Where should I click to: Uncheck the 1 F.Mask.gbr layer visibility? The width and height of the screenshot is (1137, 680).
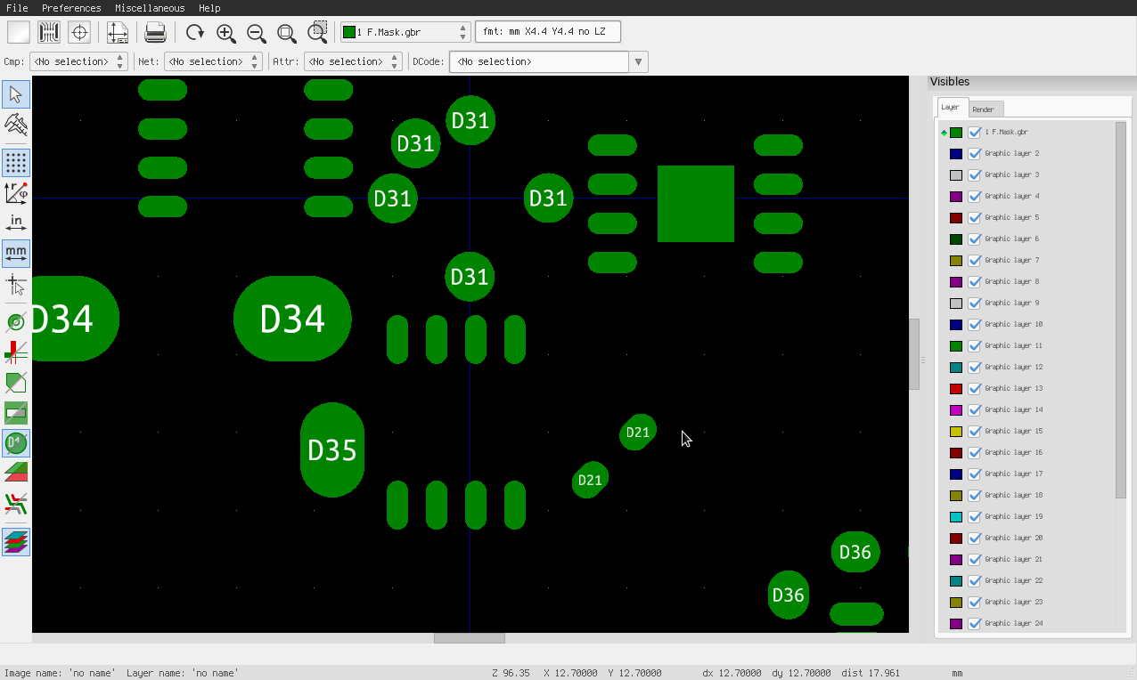point(975,132)
